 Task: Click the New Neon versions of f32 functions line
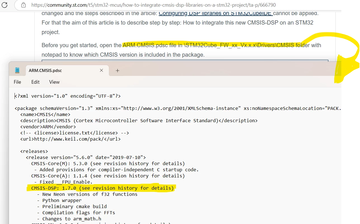pos(87,194)
